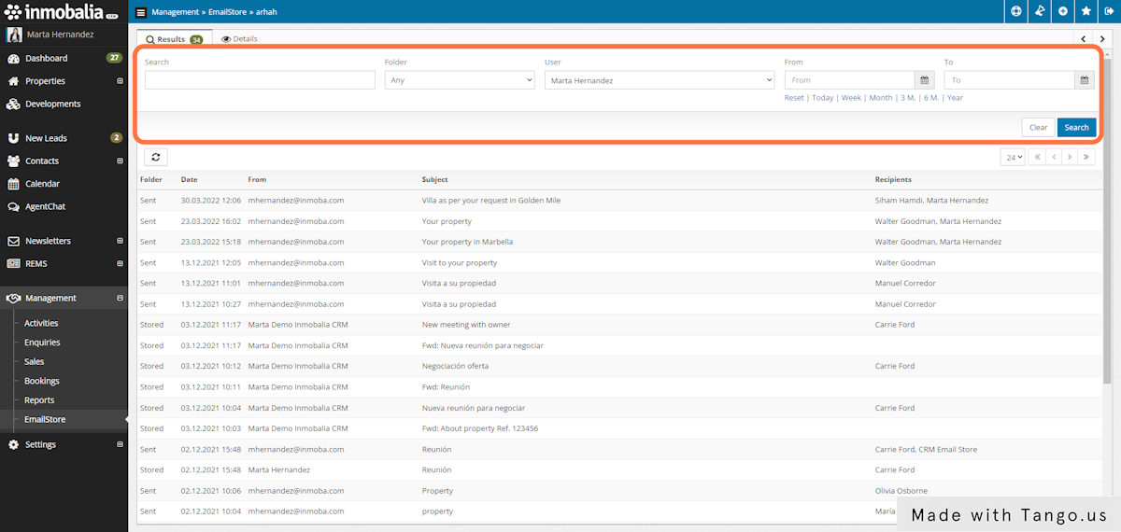Click the Clear button
The image size is (1121, 532).
click(x=1038, y=128)
